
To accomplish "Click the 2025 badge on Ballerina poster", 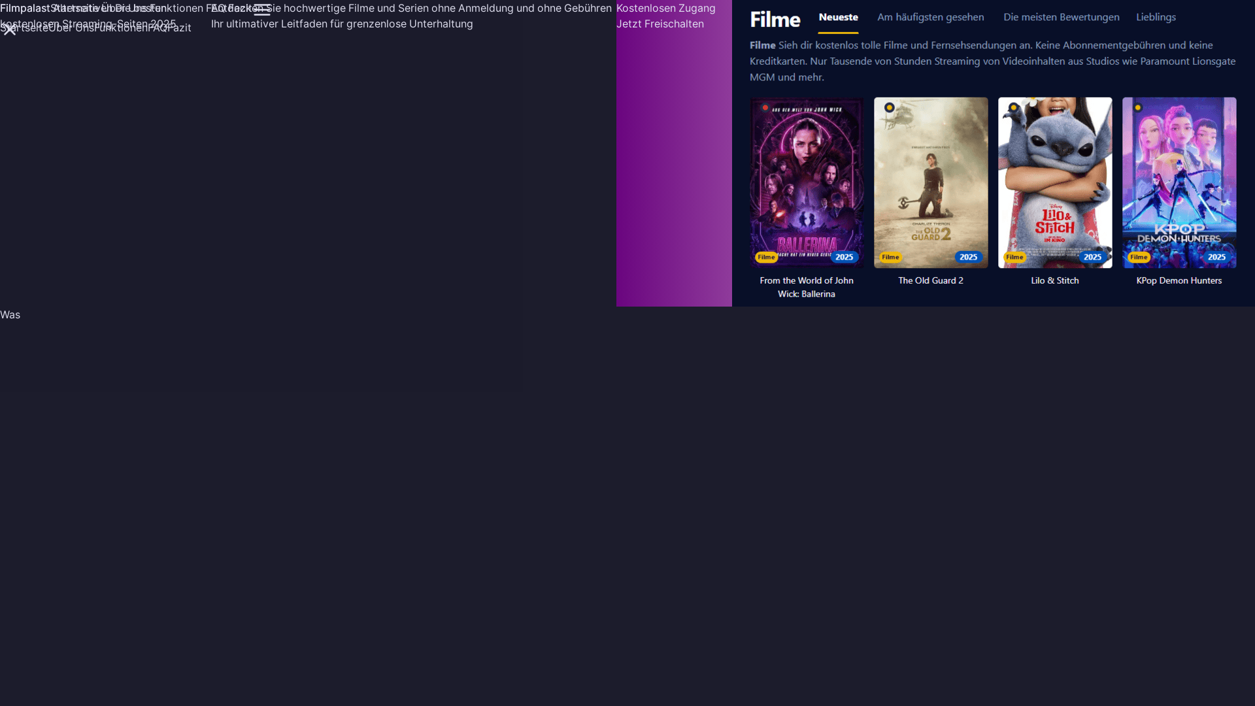I will click(844, 258).
